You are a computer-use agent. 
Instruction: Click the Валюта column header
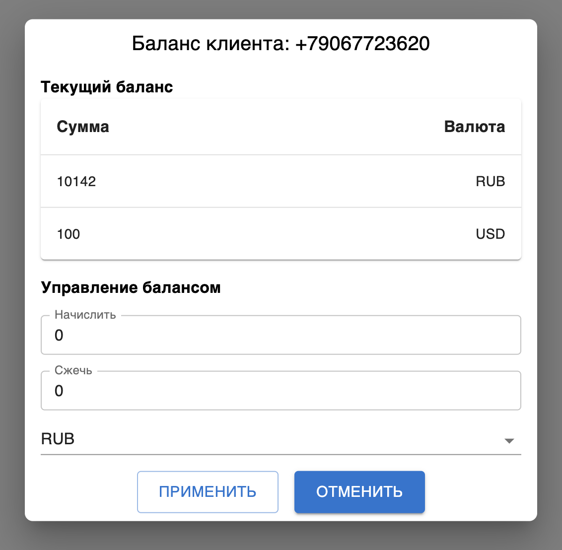(x=474, y=127)
